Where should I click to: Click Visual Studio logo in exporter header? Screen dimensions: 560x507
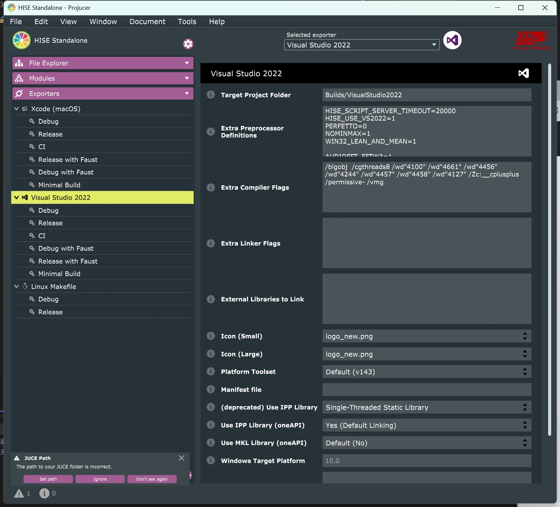point(523,73)
